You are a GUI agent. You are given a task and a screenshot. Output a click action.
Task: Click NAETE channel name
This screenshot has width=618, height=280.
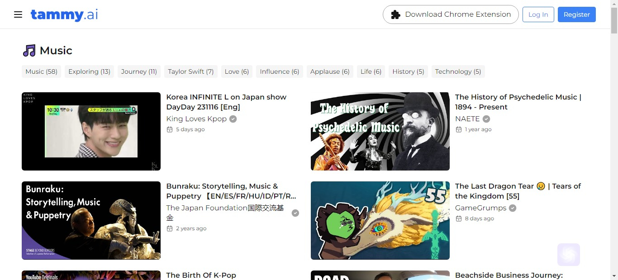[x=467, y=119]
